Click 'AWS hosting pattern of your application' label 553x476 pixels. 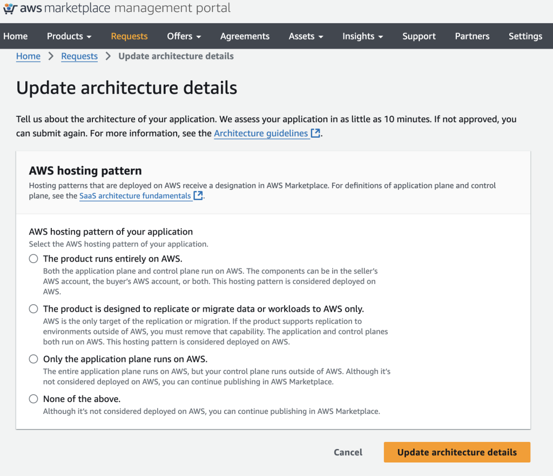(111, 231)
